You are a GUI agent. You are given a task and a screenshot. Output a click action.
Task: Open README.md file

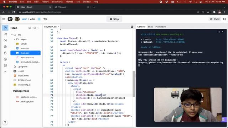[x=24, y=80]
